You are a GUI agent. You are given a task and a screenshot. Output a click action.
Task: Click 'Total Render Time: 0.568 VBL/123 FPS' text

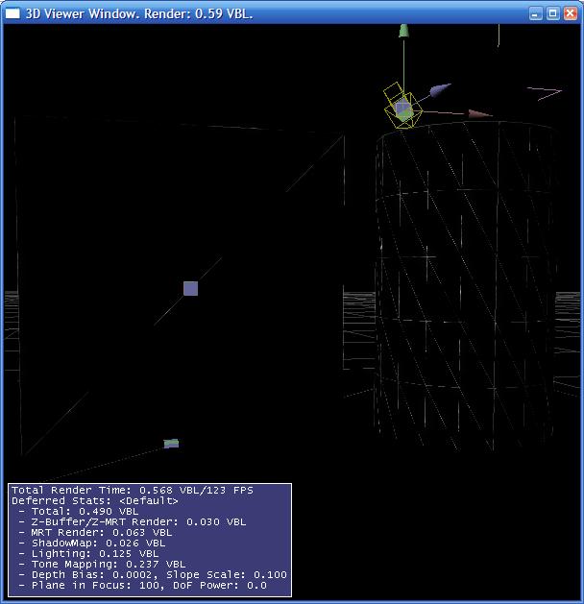[x=133, y=491]
